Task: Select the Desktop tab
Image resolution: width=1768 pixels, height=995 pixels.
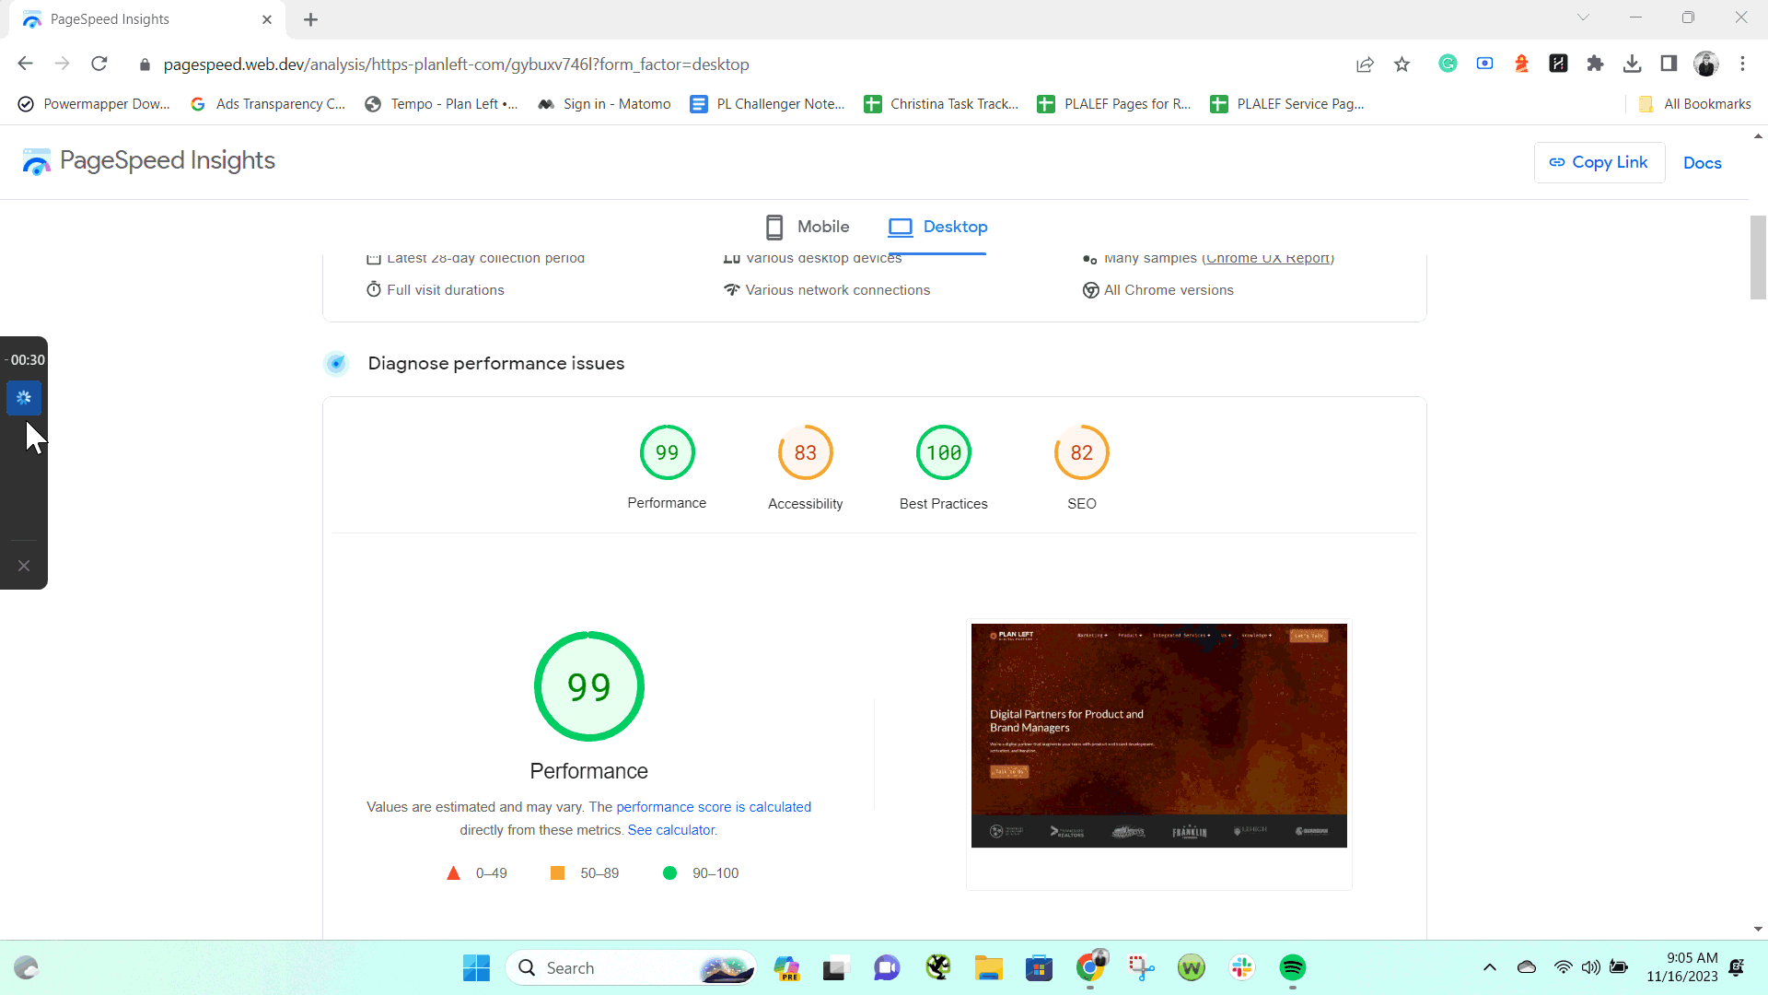Action: 937,227
